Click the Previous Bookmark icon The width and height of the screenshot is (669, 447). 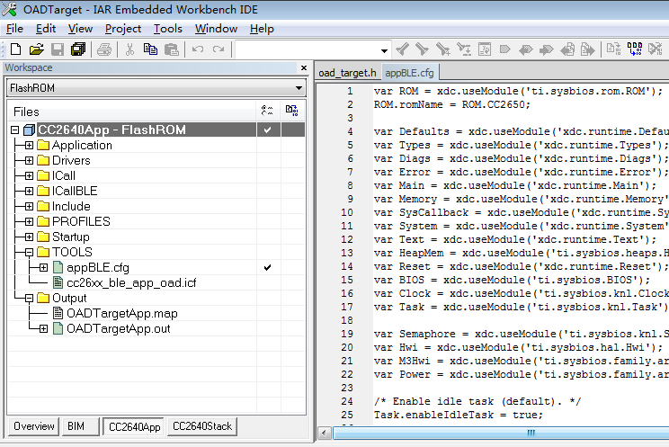[526, 49]
